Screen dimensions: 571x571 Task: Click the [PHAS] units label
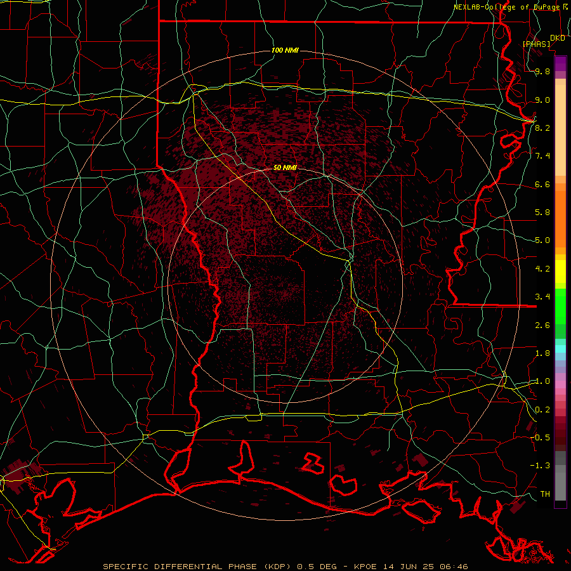[536, 44]
